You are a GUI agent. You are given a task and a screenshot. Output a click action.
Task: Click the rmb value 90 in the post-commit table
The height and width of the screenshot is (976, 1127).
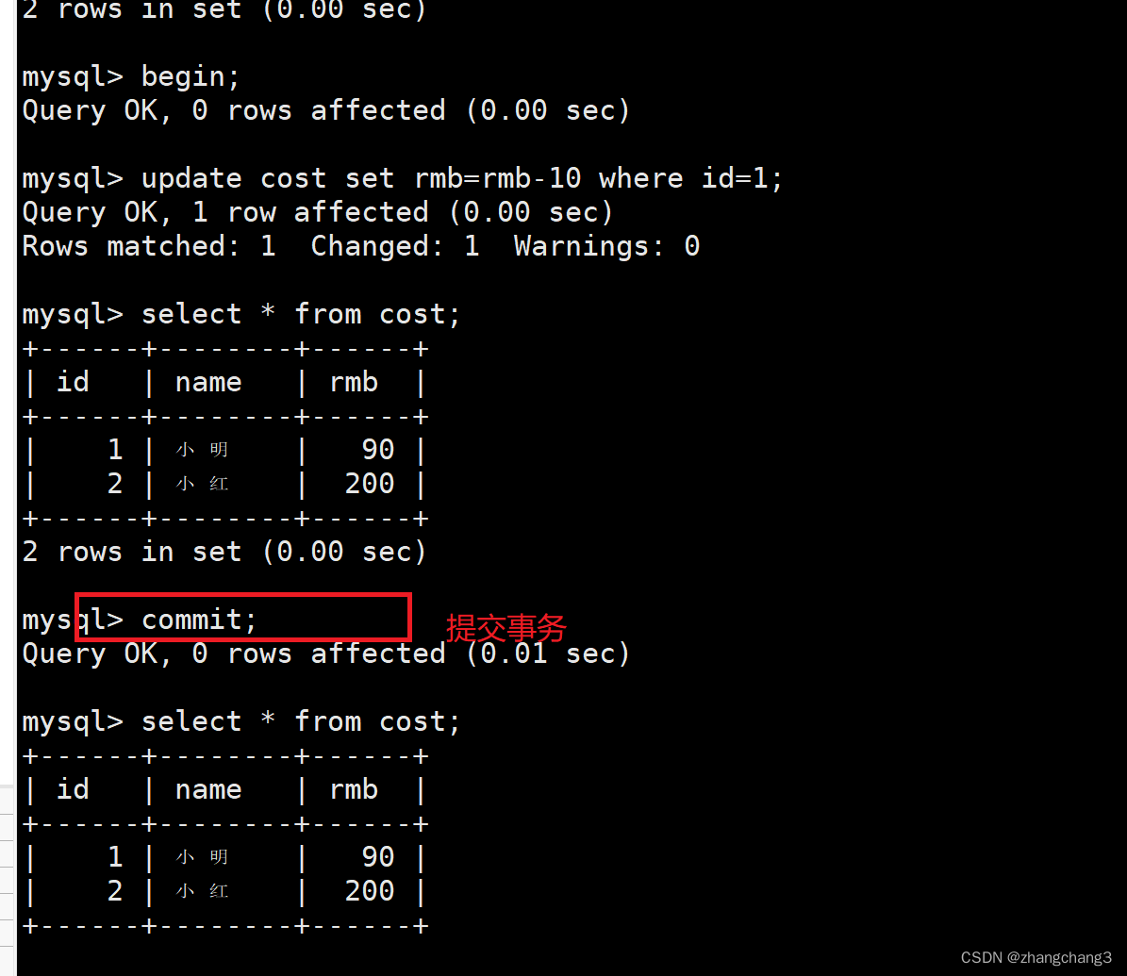pos(378,857)
